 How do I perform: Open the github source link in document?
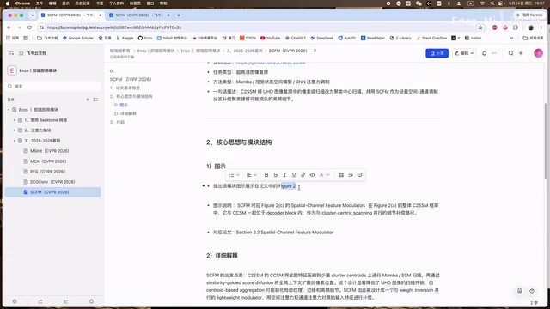(x=271, y=63)
